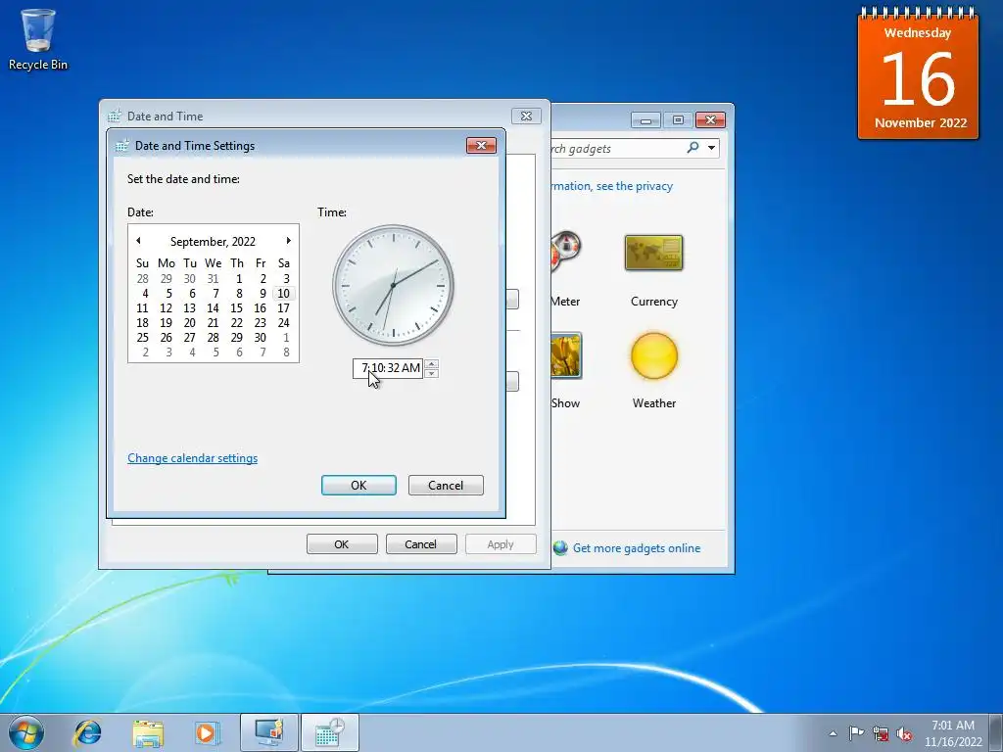Decrease time with the down spinner arrow
This screenshot has height=752, width=1003.
click(432, 373)
